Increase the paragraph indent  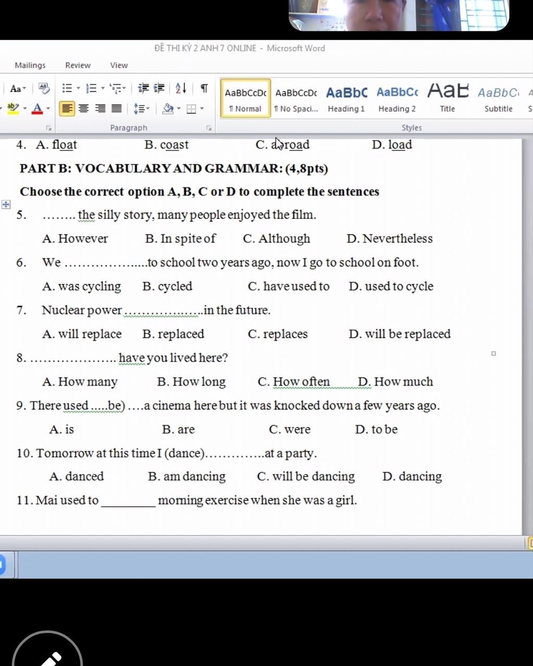click(x=159, y=88)
